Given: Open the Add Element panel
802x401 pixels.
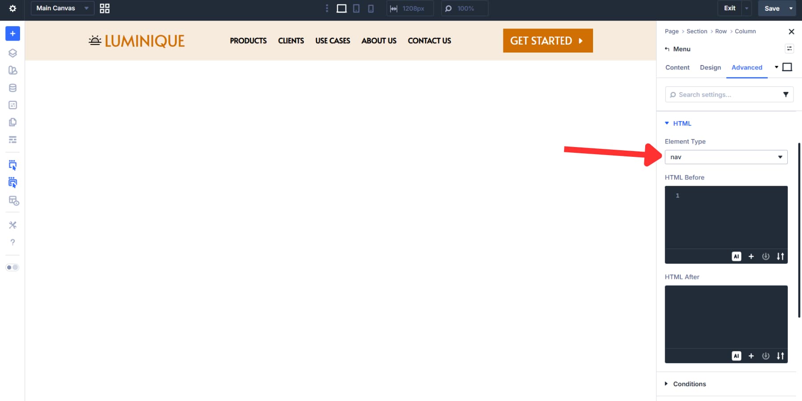Looking at the screenshot, I should (x=12, y=33).
